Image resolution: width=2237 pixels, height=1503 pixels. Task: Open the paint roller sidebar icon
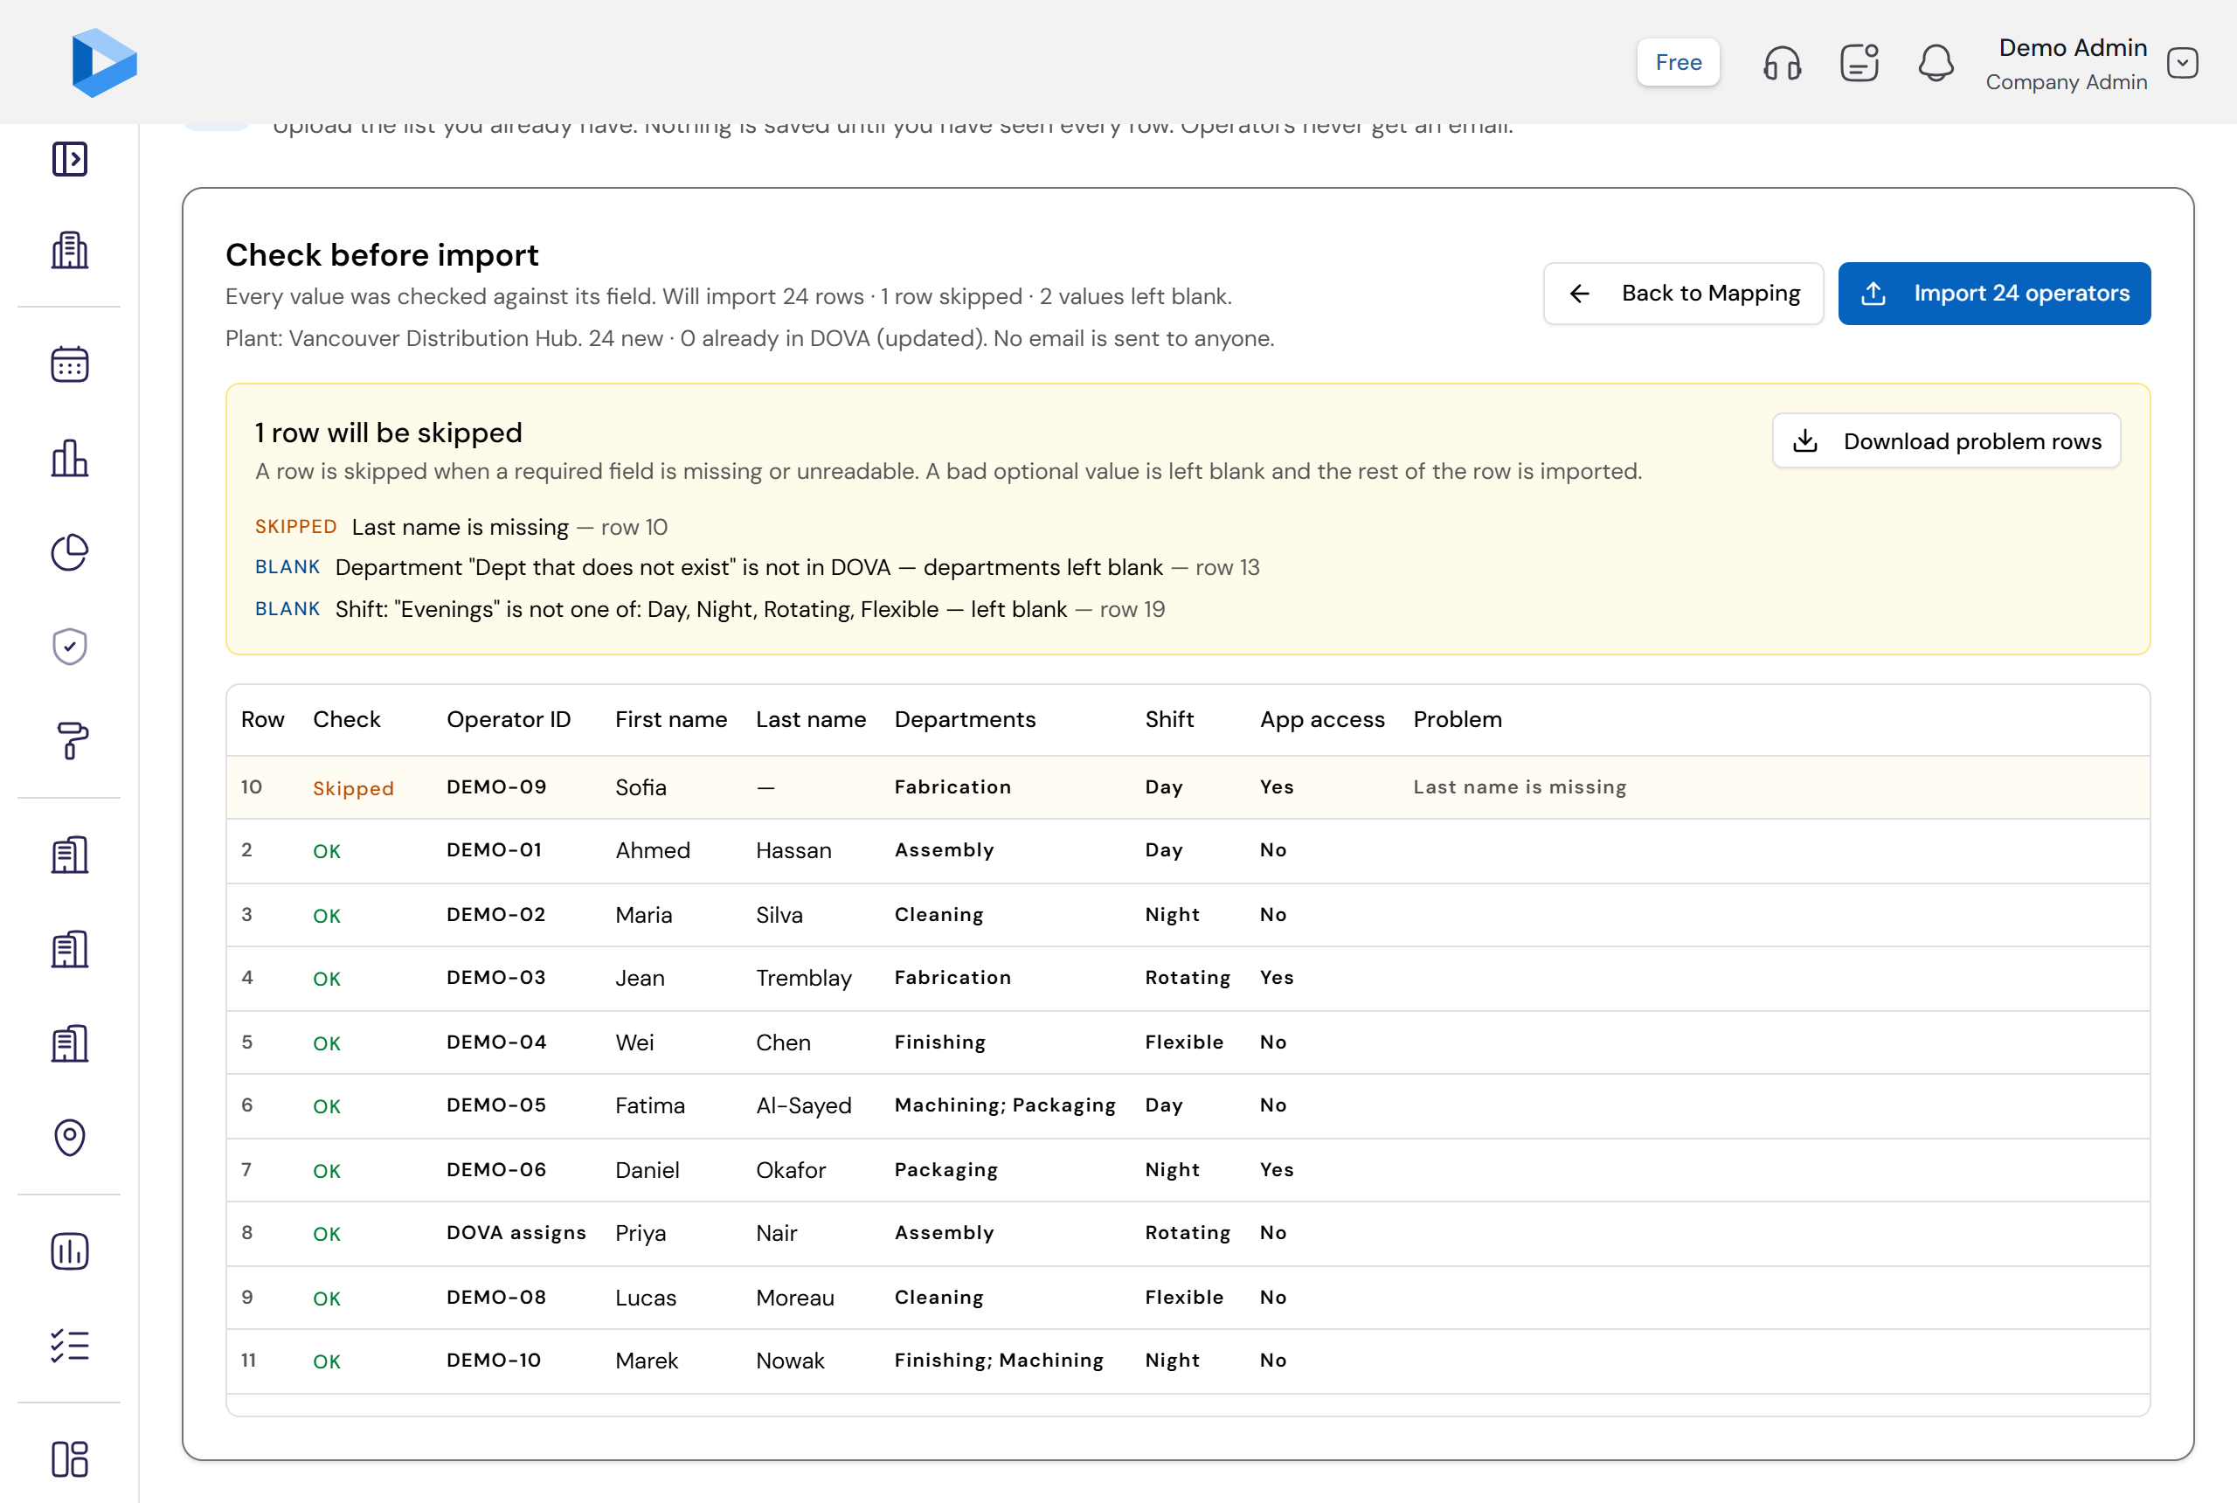pos(69,740)
